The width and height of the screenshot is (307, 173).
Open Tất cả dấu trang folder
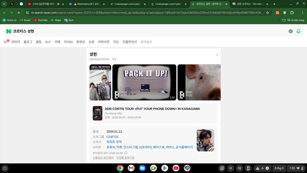pyautogui.click(x=293, y=20)
